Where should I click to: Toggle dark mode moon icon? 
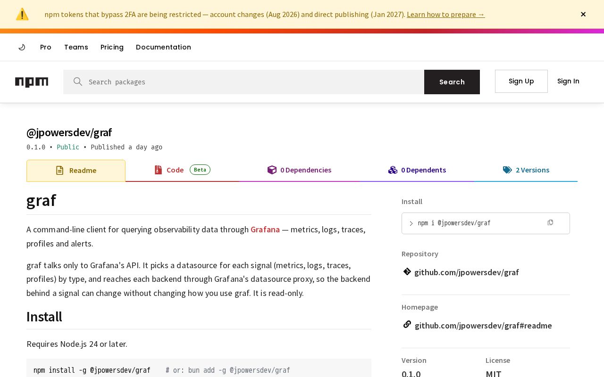click(22, 47)
